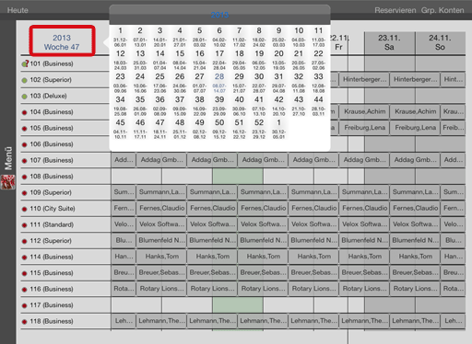Image resolution: width=472 pixels, height=344 pixels.
Task: Click the green free slot in room 108
Action: 238,177
